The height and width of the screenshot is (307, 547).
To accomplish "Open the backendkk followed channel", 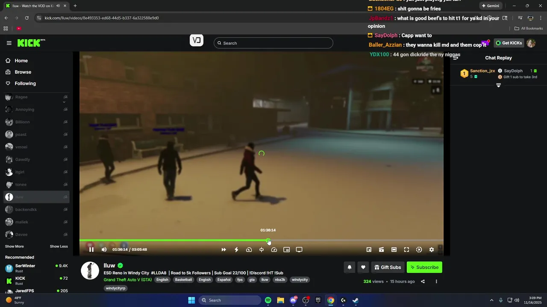I will click(36, 210).
